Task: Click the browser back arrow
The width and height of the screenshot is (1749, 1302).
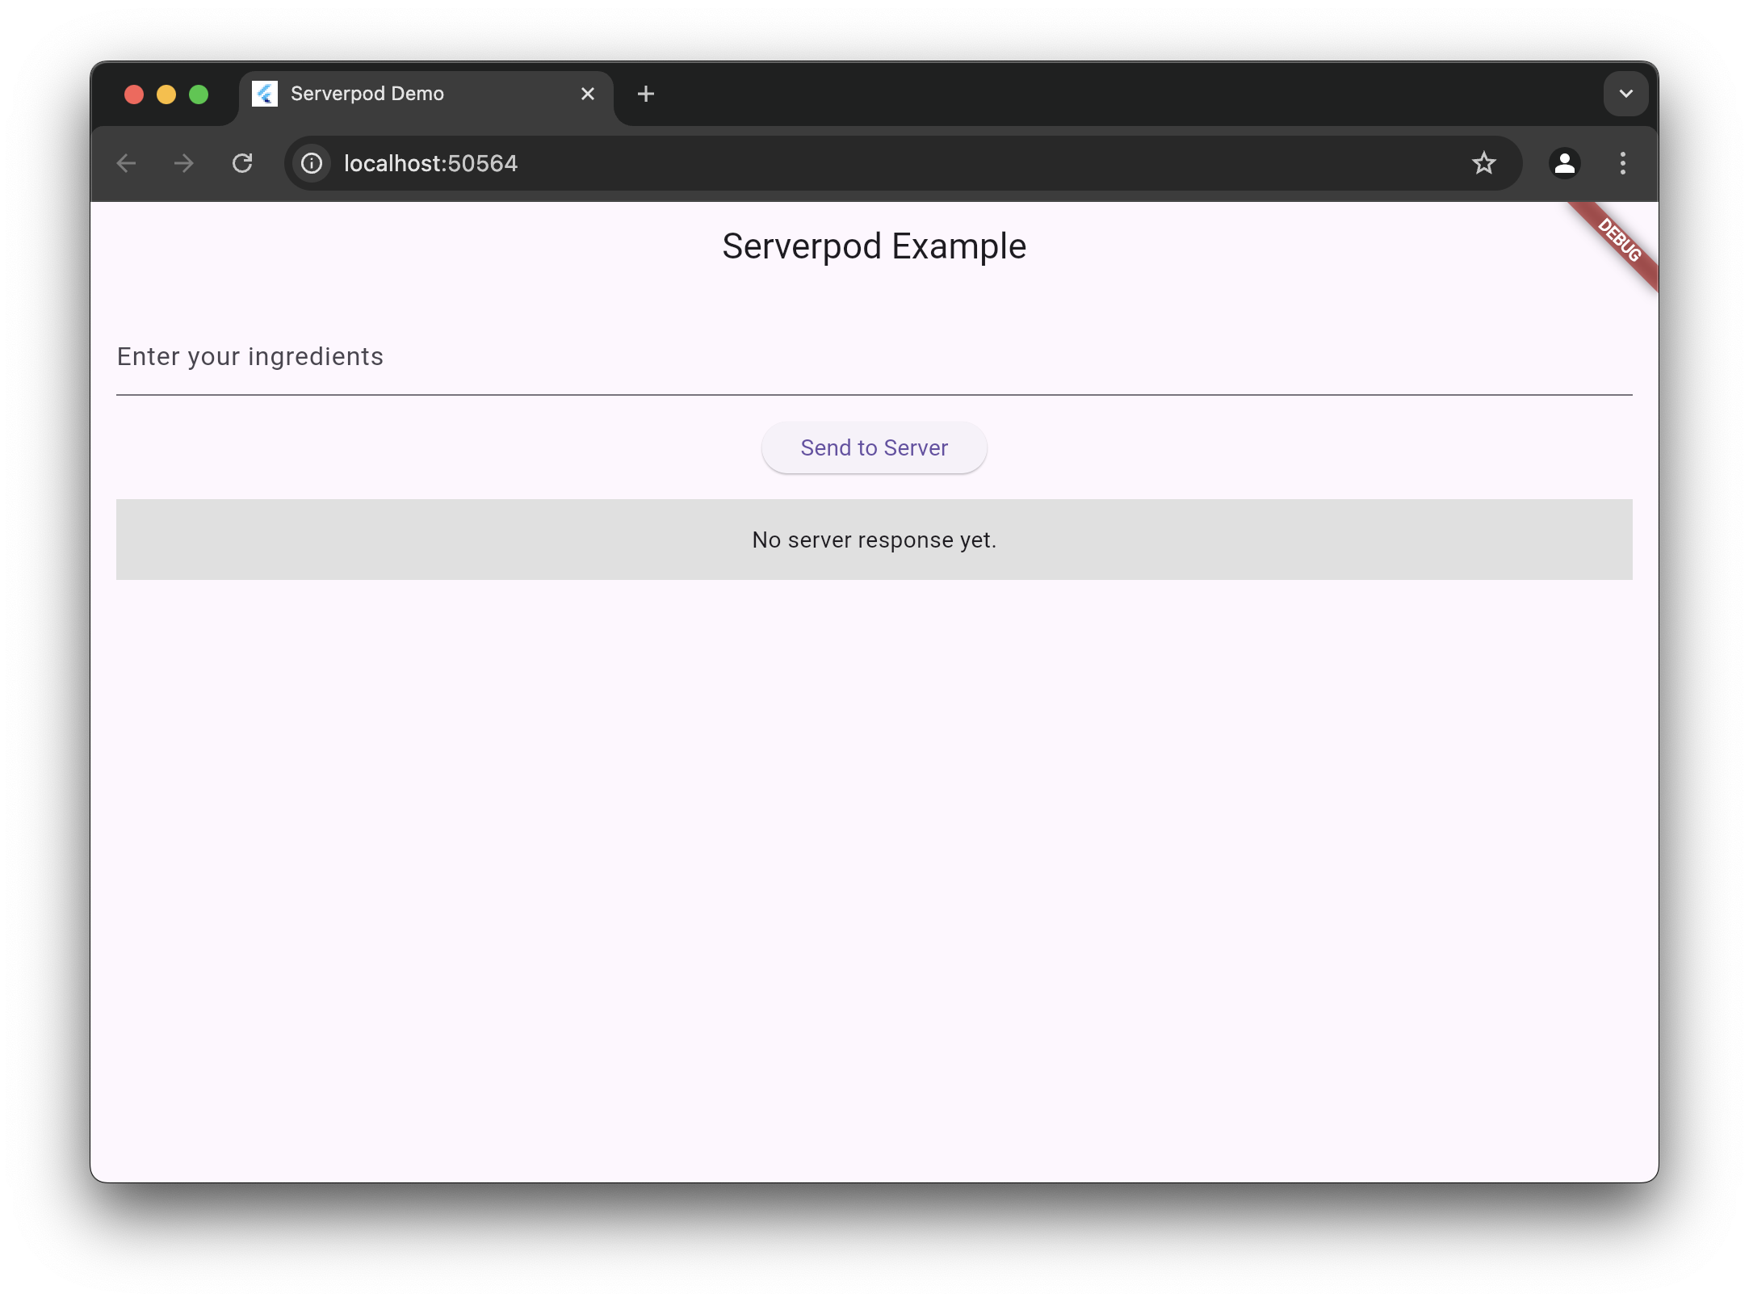Action: (x=127, y=163)
